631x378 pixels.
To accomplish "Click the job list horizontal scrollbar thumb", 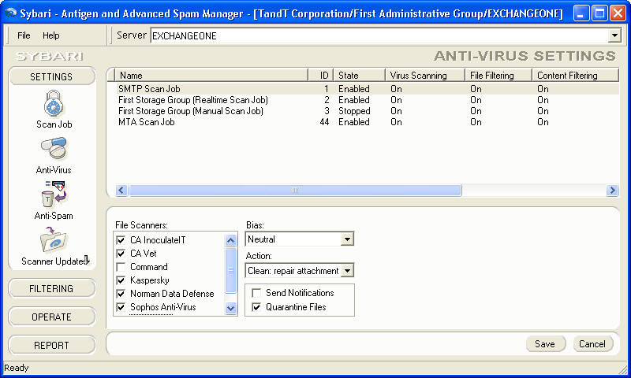I will 295,190.
